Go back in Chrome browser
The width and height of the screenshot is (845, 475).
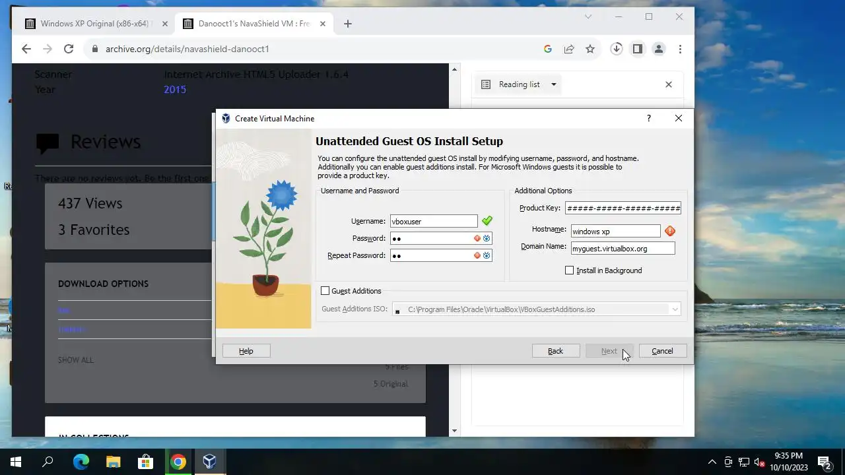point(26,49)
